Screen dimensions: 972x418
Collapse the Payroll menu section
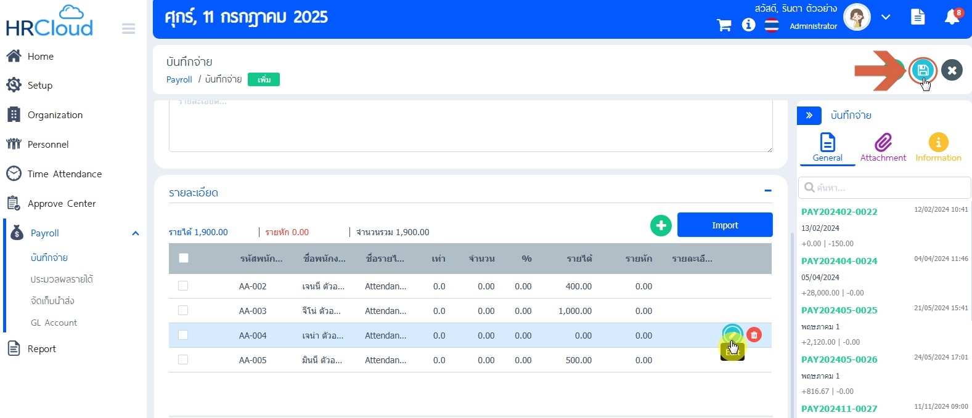(x=136, y=233)
